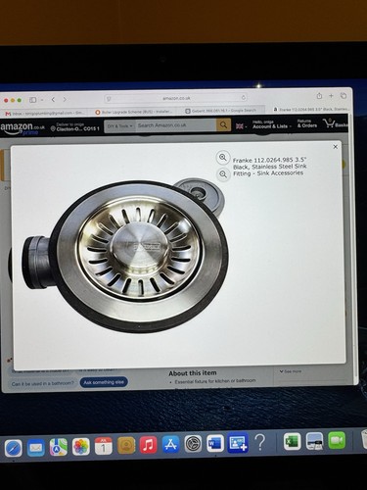
Task: Click the privacy shield icon in address bar
Action: (109, 99)
